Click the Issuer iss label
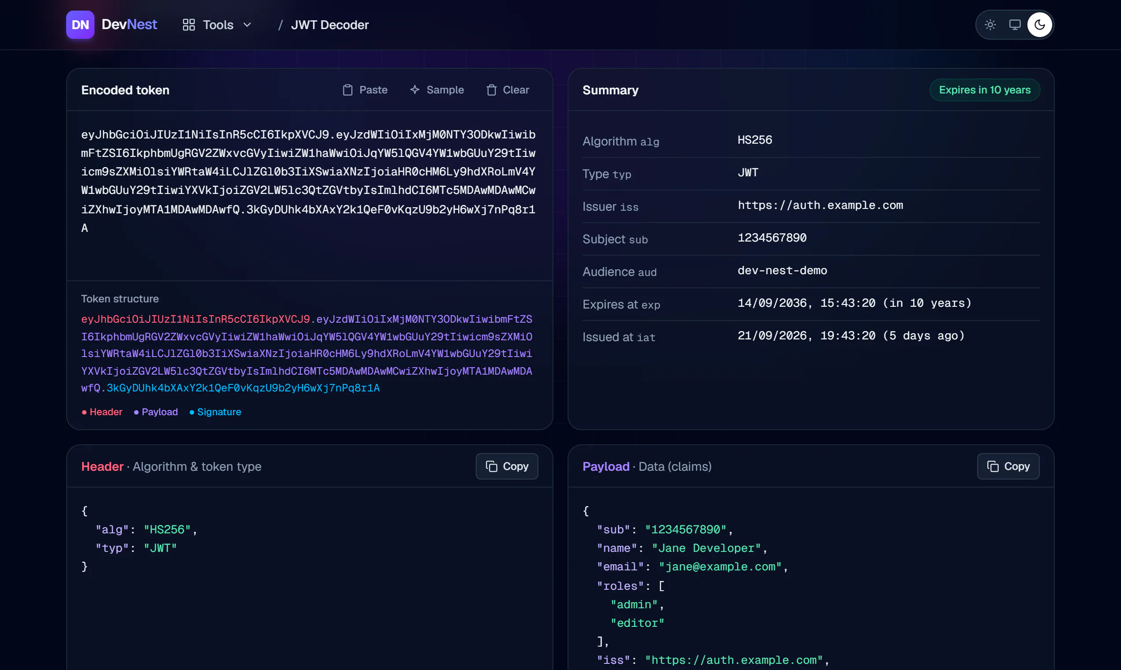 tap(610, 206)
